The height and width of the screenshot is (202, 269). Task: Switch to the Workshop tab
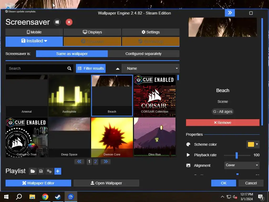tap(151, 41)
